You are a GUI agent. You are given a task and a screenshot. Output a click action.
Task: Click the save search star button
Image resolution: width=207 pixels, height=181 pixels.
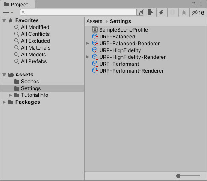[184, 12]
